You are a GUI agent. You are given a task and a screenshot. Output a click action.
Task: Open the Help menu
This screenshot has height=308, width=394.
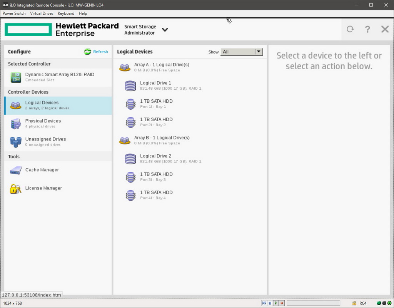pos(83,13)
